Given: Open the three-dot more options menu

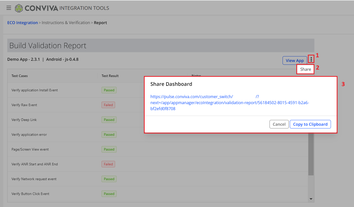Looking at the screenshot, I should pos(311,59).
